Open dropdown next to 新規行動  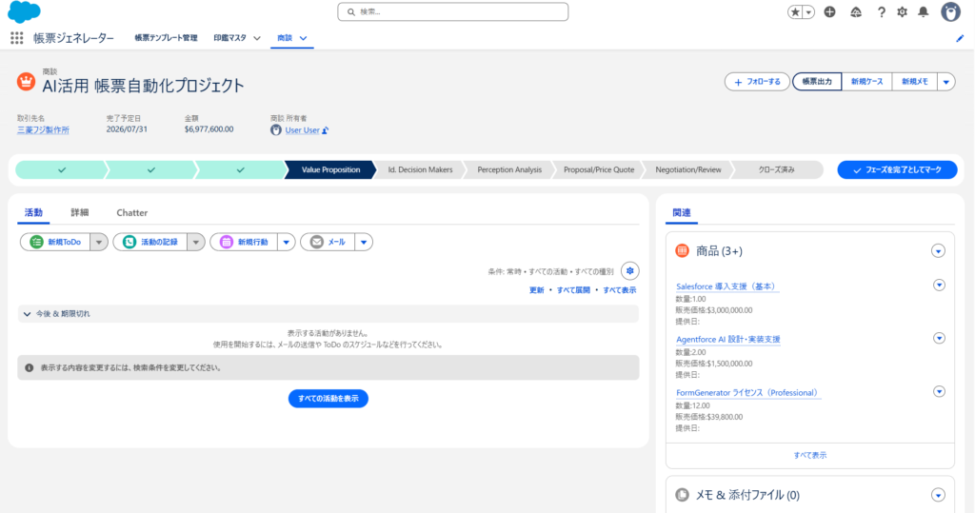click(286, 242)
